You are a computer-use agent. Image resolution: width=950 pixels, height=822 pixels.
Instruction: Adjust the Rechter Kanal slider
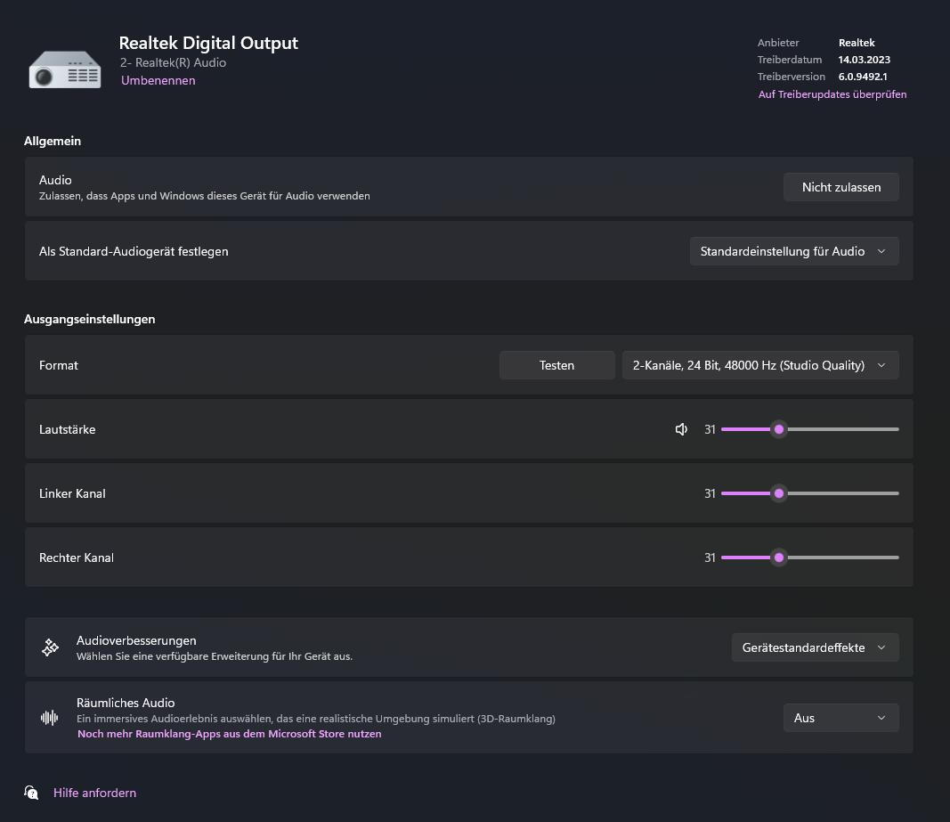pos(810,557)
